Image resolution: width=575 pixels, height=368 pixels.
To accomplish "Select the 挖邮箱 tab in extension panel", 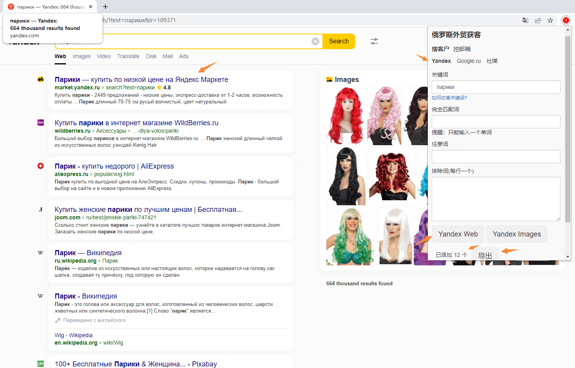I will (462, 49).
